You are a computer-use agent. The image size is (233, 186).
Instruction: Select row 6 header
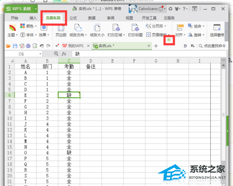pyautogui.click(x=10, y=95)
